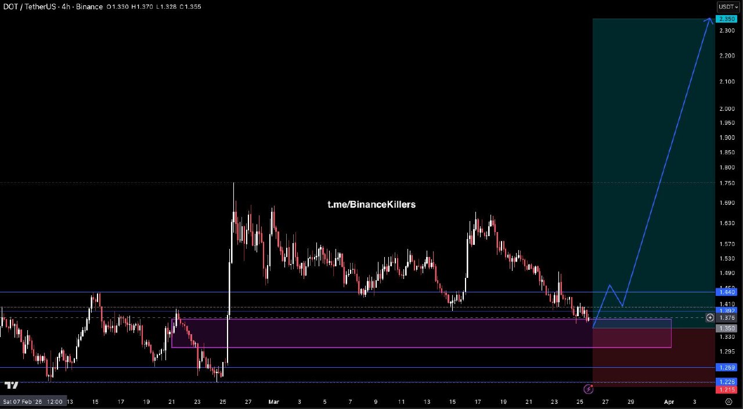
Task: Open chart settings gear in bottom-right corner
Action: 728,401
